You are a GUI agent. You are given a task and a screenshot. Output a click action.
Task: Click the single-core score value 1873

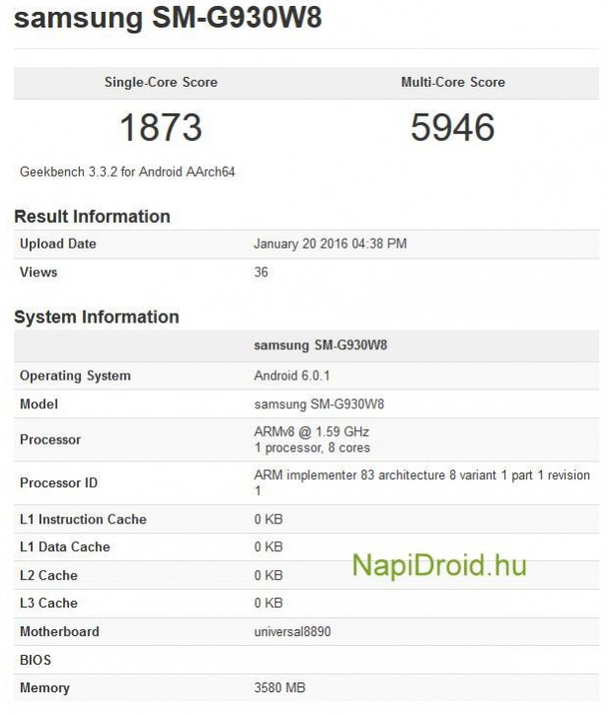tap(160, 128)
